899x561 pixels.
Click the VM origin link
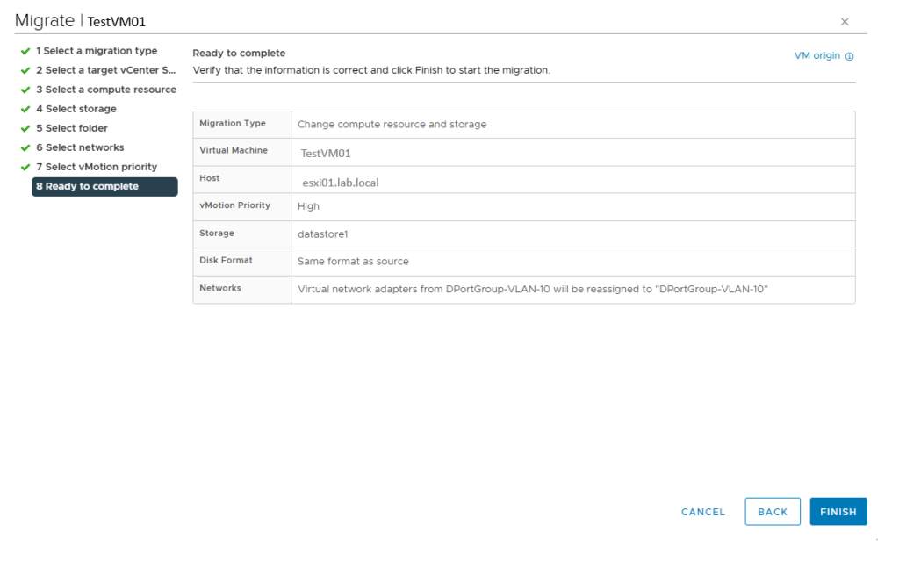[x=816, y=55]
